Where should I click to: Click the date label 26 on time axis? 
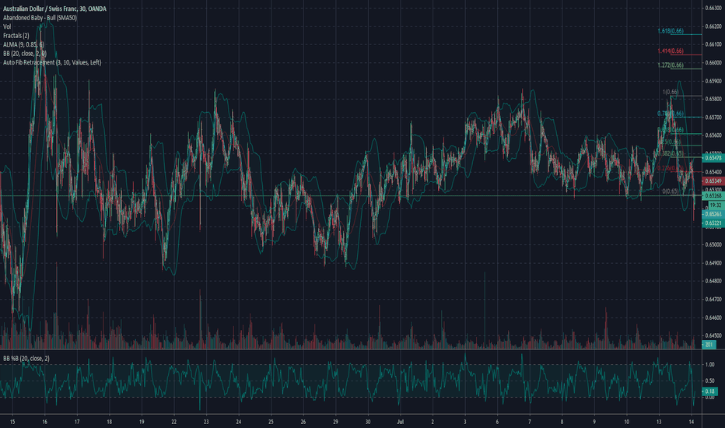[303, 422]
